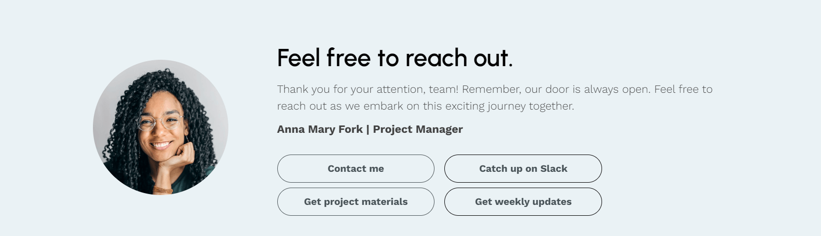Click "Thank you for your attention, team!" sentence

(367, 89)
